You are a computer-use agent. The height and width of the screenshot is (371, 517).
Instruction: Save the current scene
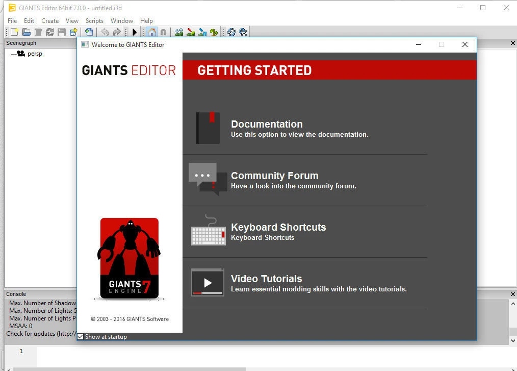tap(61, 32)
